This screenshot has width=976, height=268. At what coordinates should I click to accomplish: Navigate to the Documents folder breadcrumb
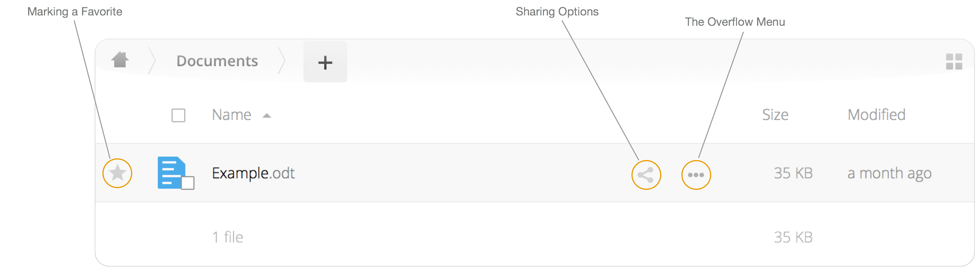point(217,60)
